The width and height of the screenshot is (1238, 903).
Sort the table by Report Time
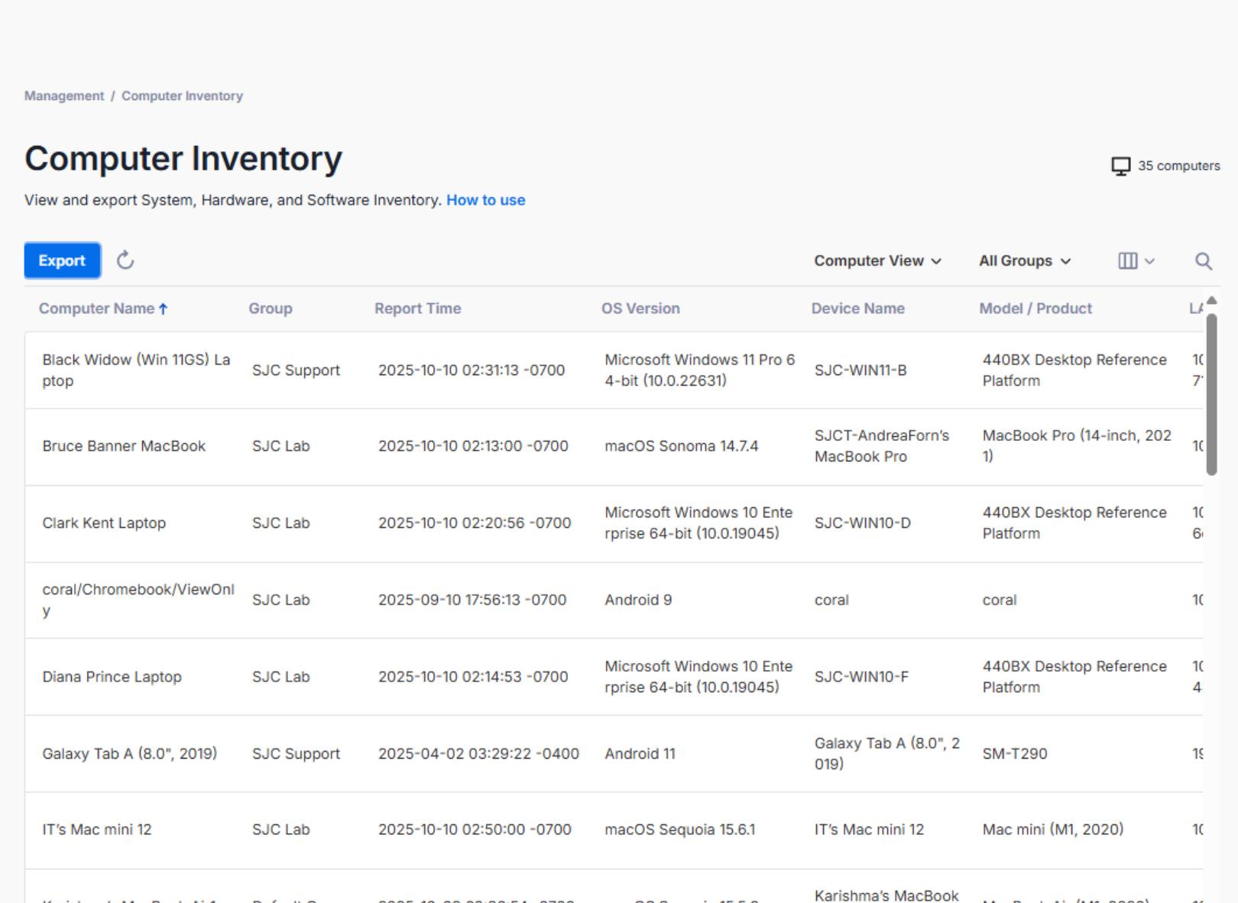[x=417, y=309]
